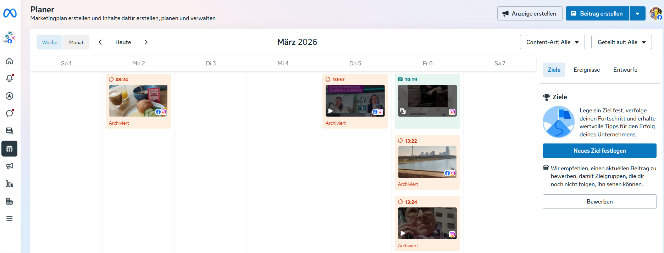Viewport: 664px width, 253px height.
Task: Click the 08:24 time label on Monday
Action: (x=122, y=80)
